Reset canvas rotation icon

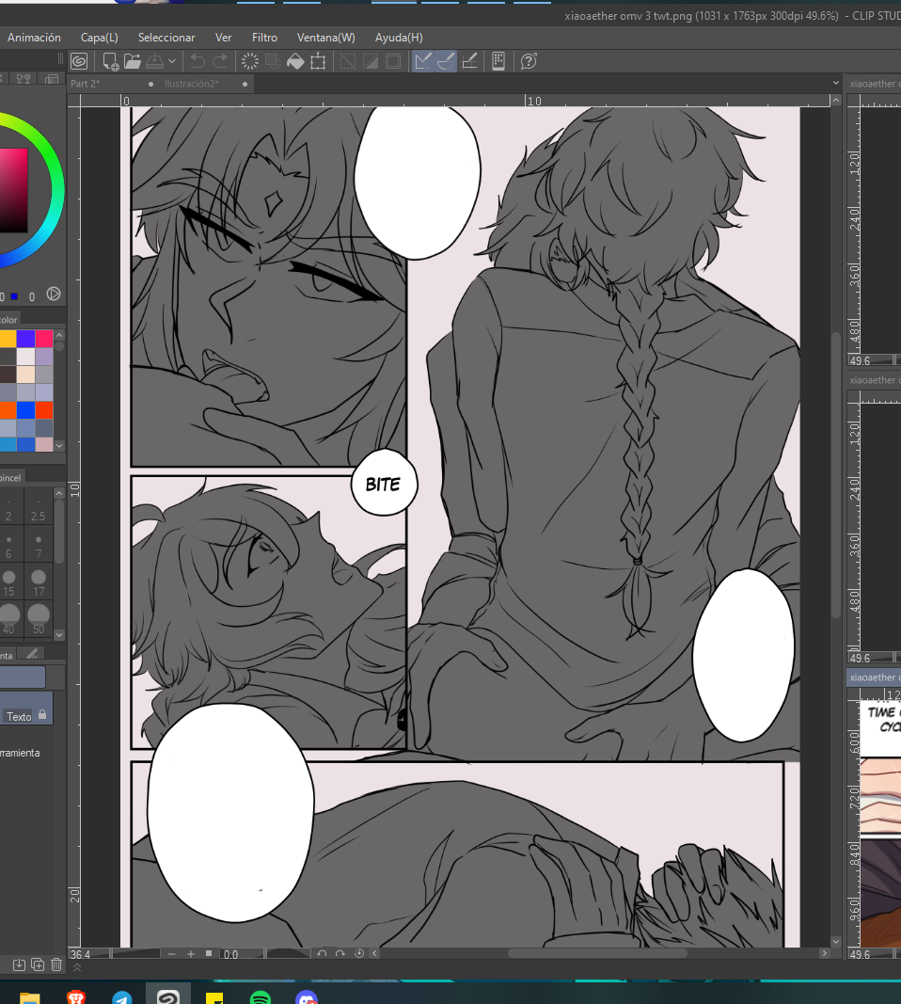(359, 953)
